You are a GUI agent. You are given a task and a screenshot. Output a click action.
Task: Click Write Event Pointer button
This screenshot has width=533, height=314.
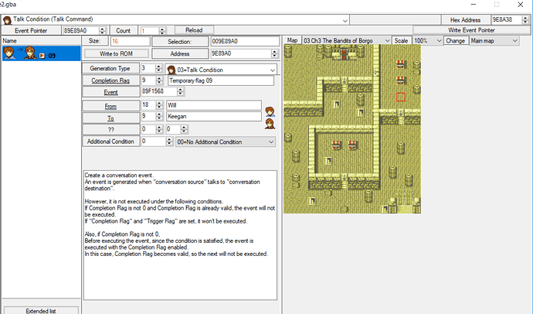pos(471,30)
